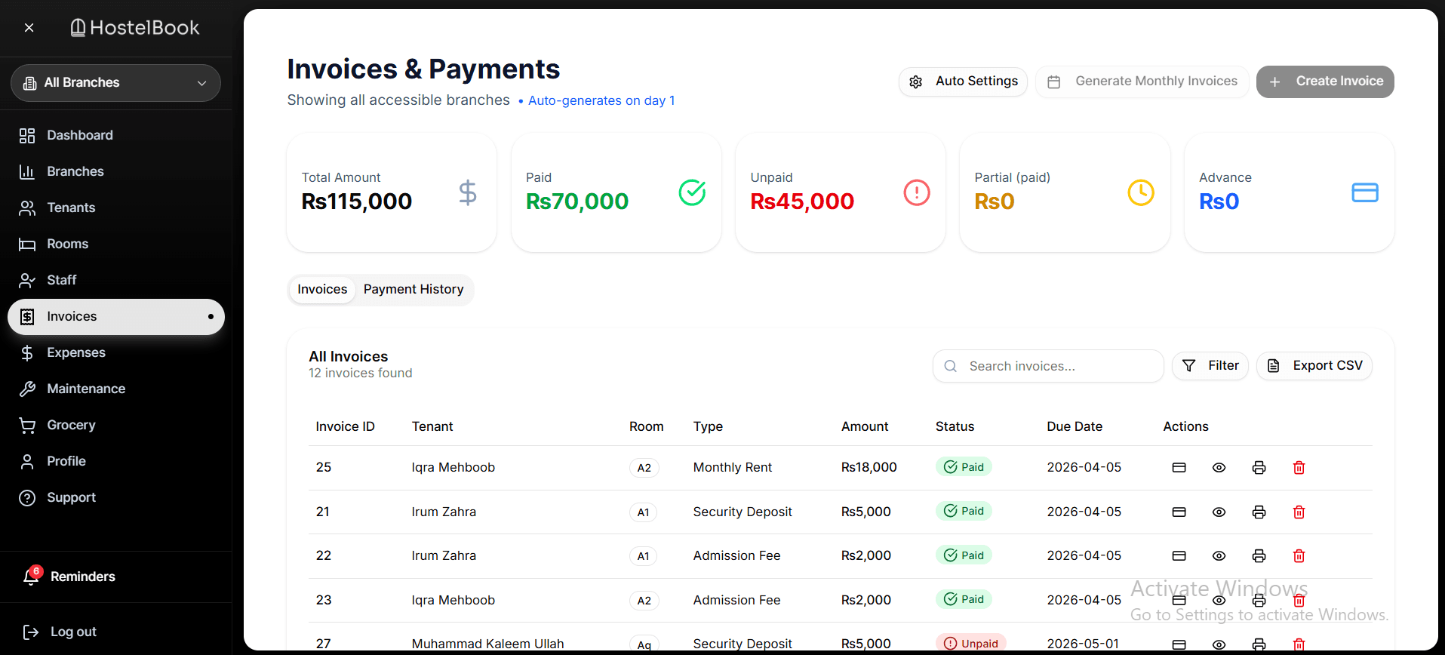Image resolution: width=1445 pixels, height=655 pixels.
Task: Click Unpaid status badge of invoice 27
Action: (971, 644)
